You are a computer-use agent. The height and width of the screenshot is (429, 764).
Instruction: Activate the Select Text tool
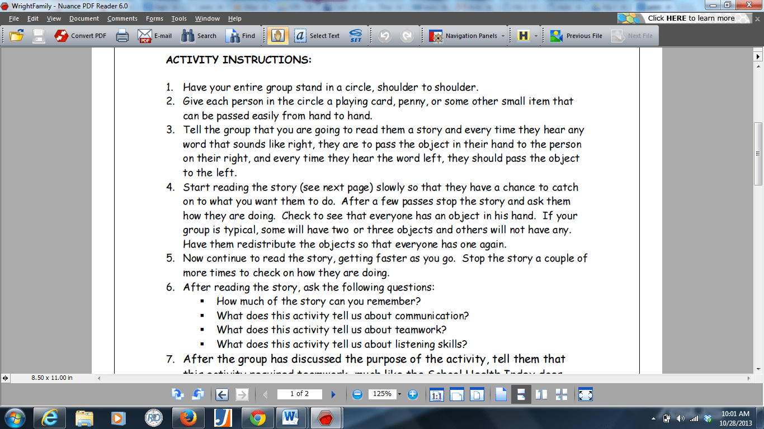point(317,36)
